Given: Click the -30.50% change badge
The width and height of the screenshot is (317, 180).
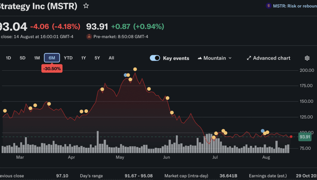Looking at the screenshot, I should coord(52,69).
